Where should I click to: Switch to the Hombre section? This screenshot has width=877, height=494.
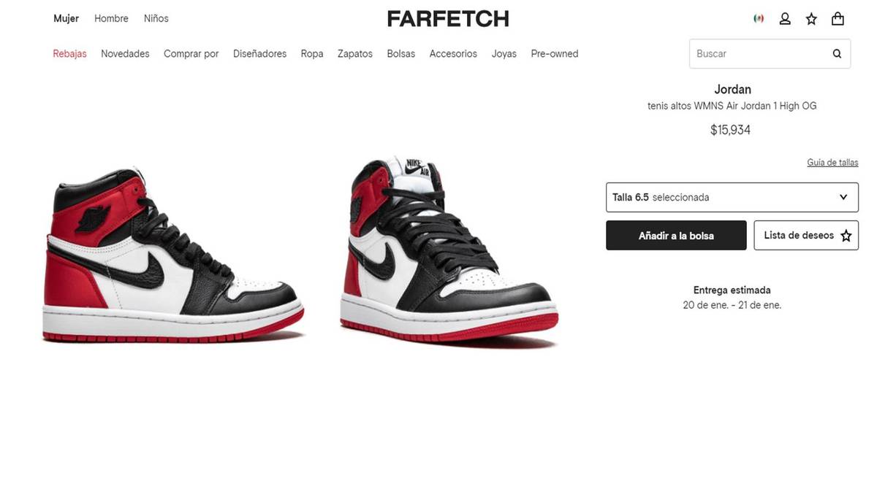111,18
